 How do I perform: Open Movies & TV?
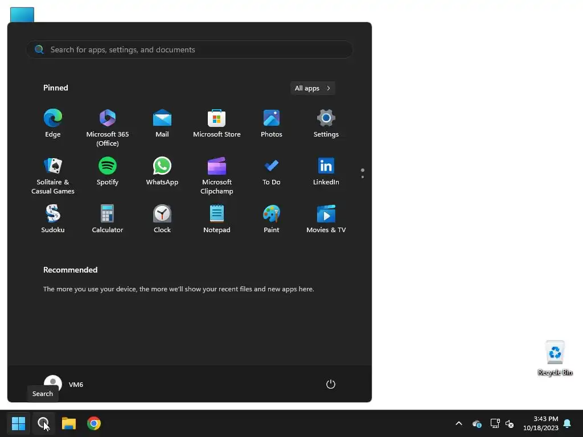point(326,219)
